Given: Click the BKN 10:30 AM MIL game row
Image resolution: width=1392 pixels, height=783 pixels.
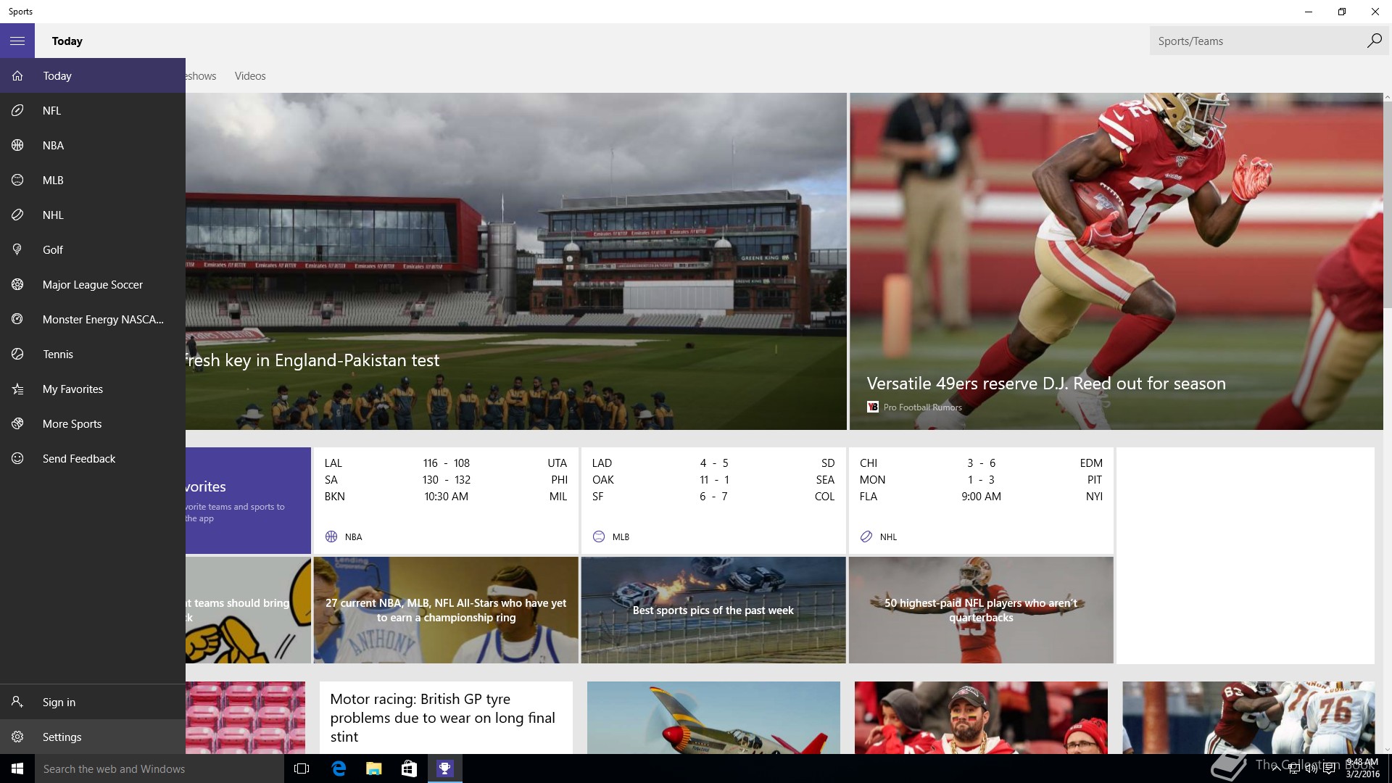Looking at the screenshot, I should tap(446, 496).
